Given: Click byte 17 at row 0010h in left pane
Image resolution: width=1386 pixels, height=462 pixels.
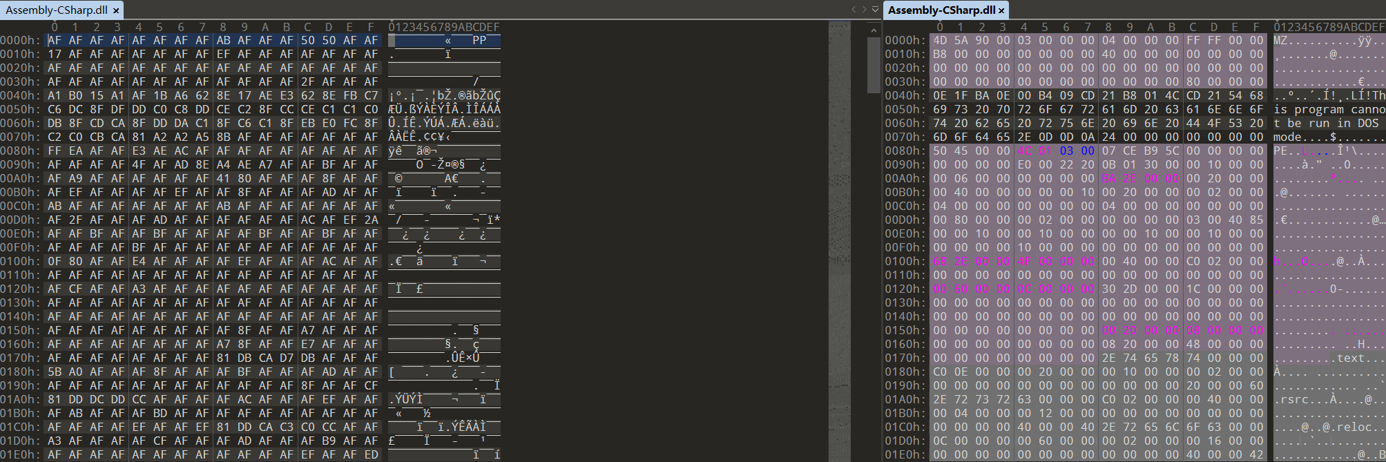Looking at the screenshot, I should tap(55, 54).
